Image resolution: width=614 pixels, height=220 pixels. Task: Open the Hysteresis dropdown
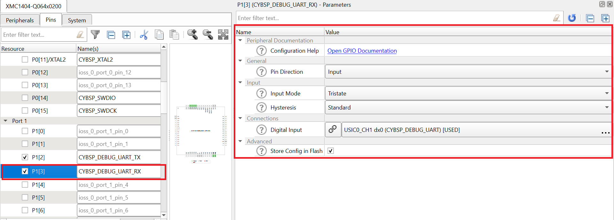(468, 107)
